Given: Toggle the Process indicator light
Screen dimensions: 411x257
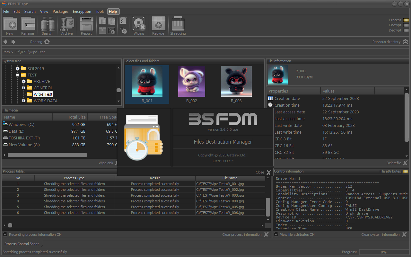Looking at the screenshot, I should (x=406, y=20).
